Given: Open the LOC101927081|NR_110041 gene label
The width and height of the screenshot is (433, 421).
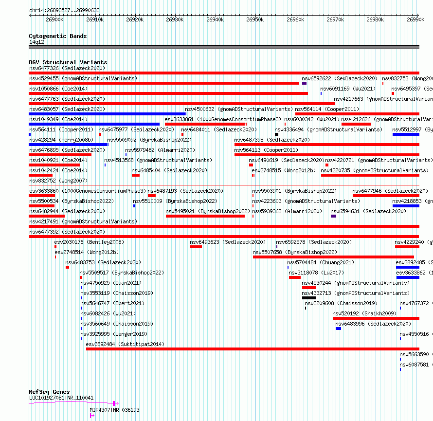Looking at the screenshot, I should tap(61, 398).
